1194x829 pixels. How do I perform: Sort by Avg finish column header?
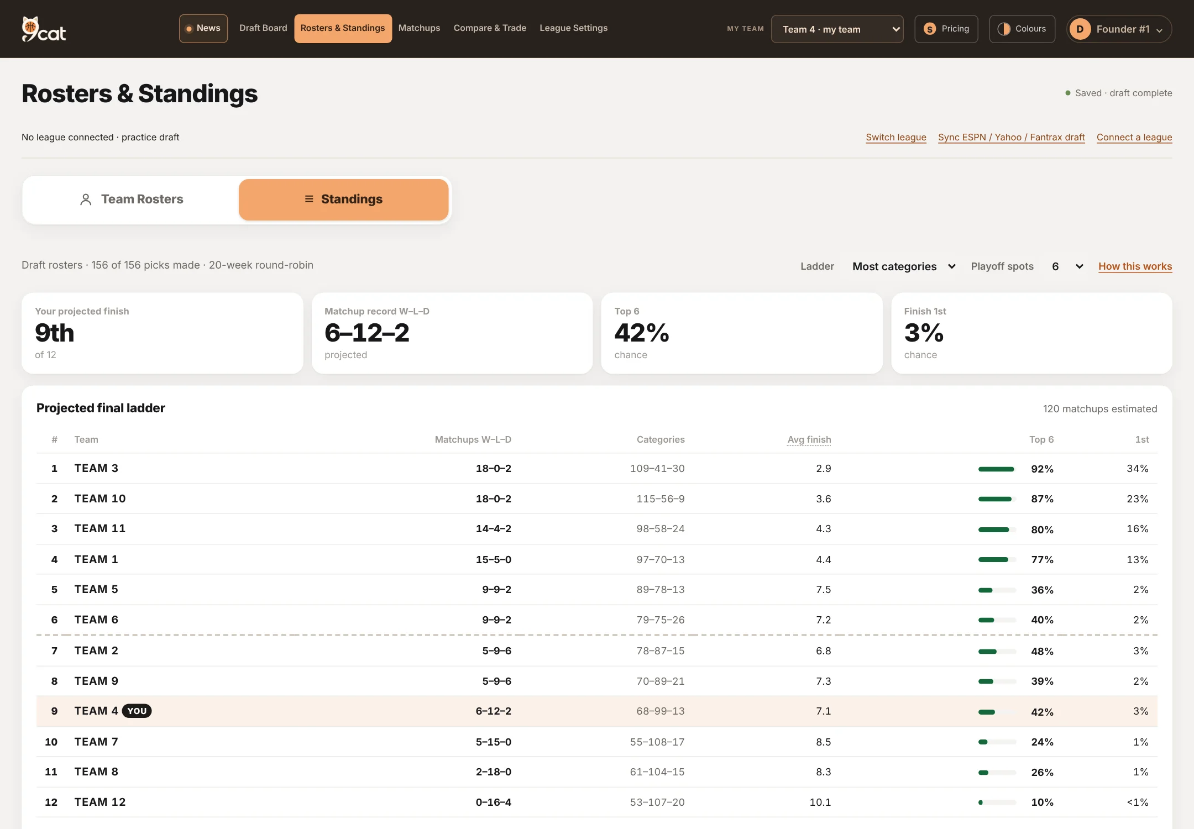[809, 439]
